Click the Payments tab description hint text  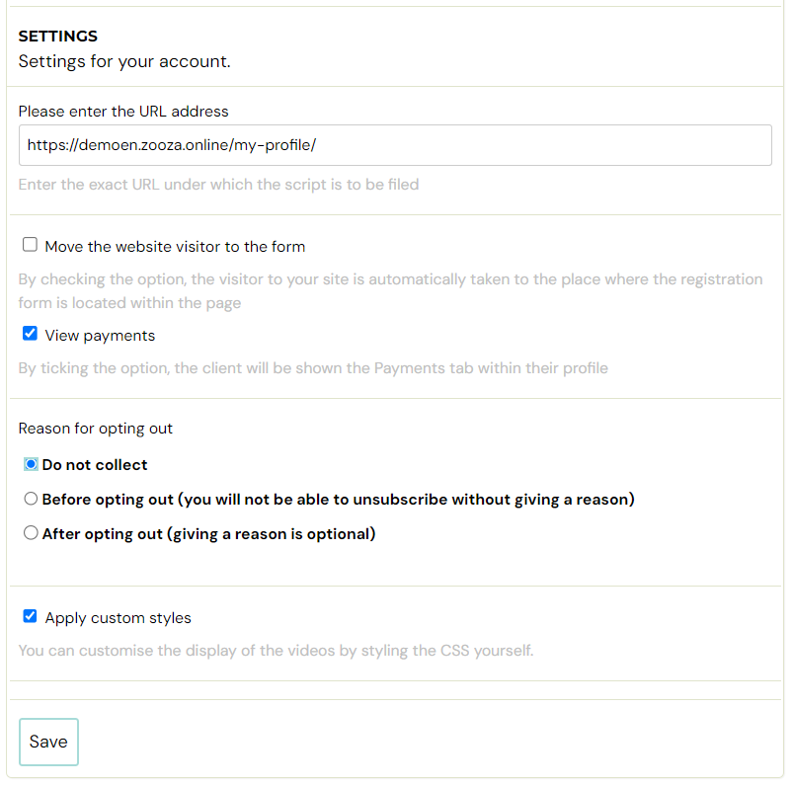(313, 368)
